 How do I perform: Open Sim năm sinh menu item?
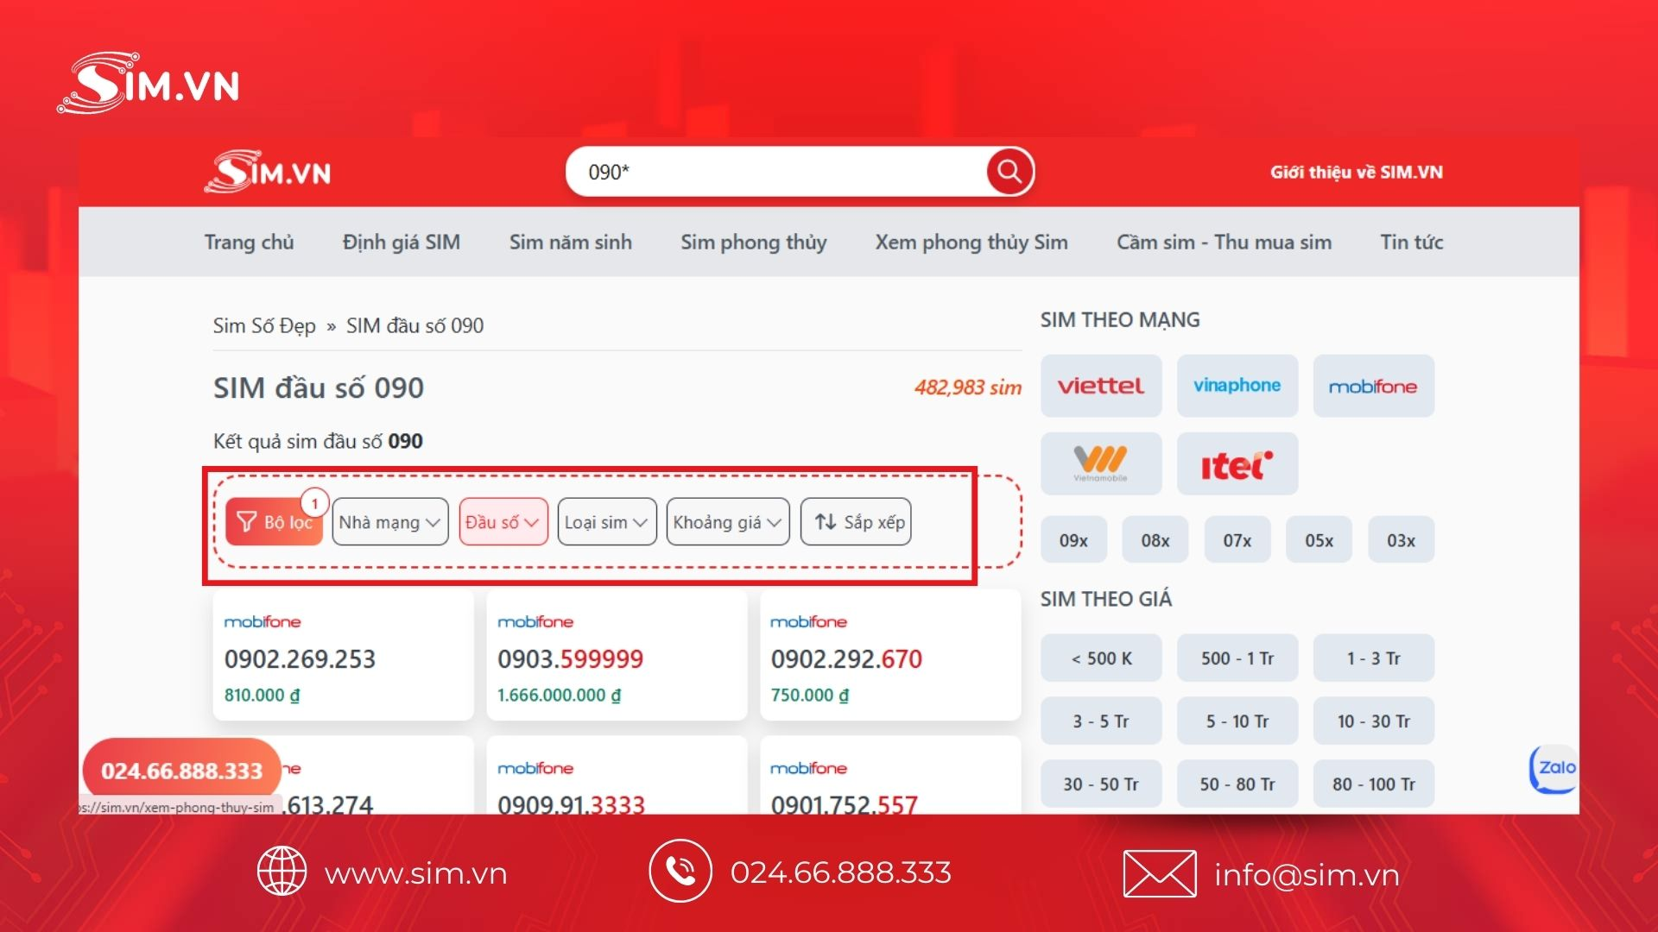[x=571, y=242]
